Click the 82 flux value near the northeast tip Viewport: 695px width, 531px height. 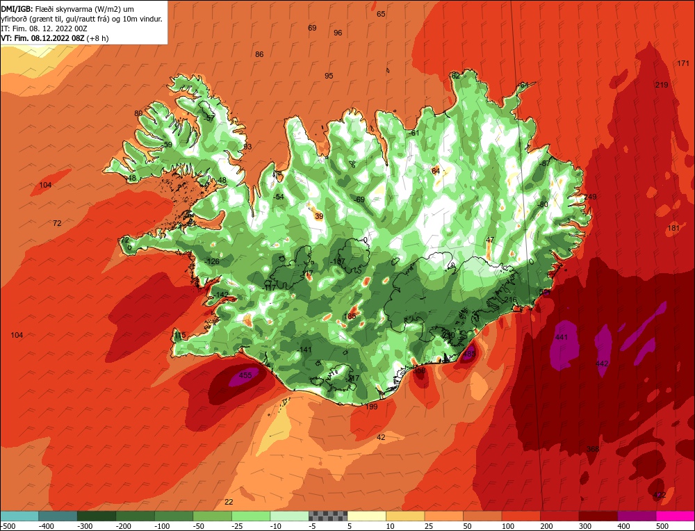click(455, 76)
